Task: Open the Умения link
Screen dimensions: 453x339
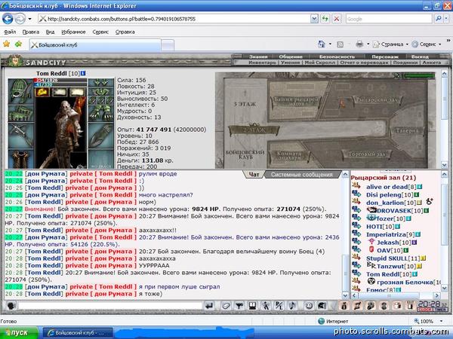Action: point(291,63)
